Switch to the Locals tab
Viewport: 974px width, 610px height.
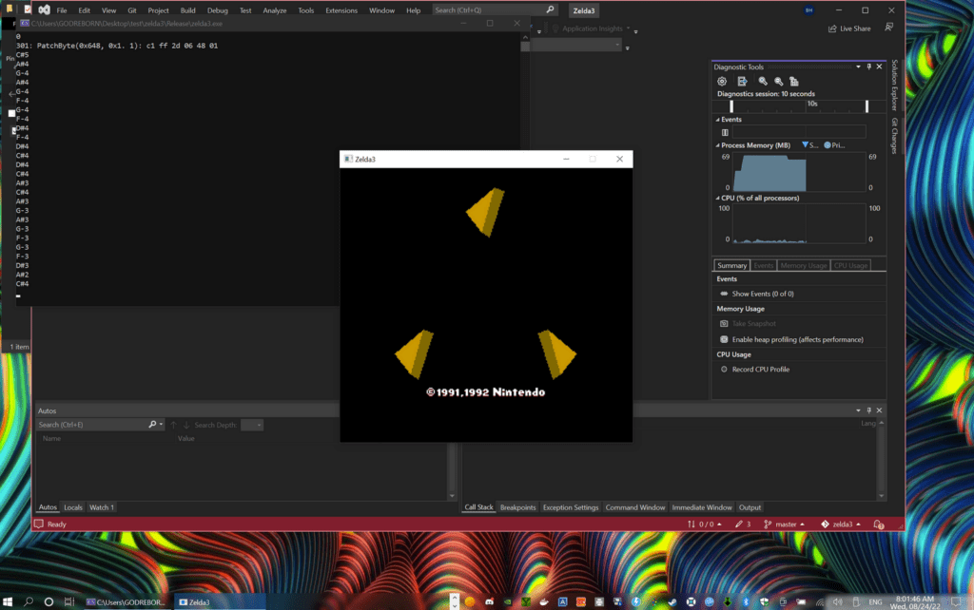point(73,507)
